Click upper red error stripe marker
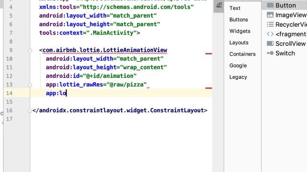This screenshot has height=172, width=307. (x=209, y=54)
